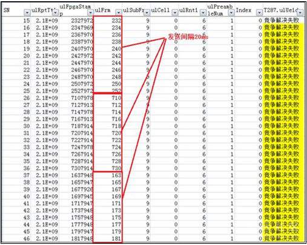Click ulFpgaStamp cell 2407970
Image resolution: width=307 pixels, height=245 pixels.
(82, 49)
